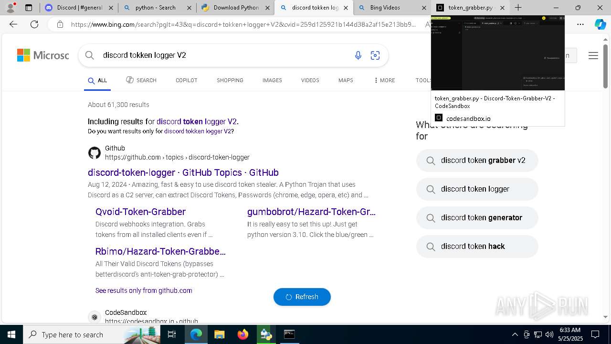Click the browser address bar URL
Screen dimensions: 611x344
(243, 24)
